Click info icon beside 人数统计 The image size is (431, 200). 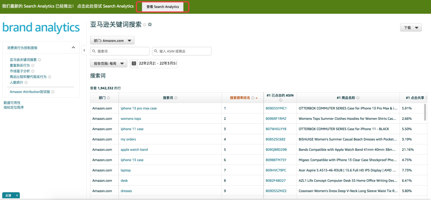pos(26,82)
